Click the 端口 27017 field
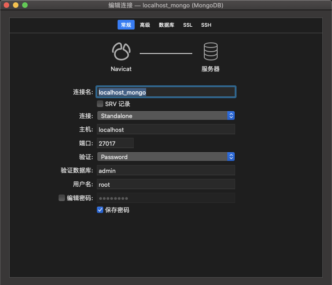 pos(115,143)
